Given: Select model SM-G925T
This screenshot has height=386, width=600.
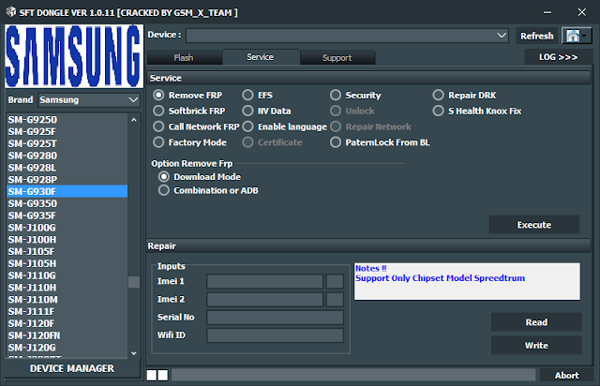Looking at the screenshot, I should click(x=67, y=143).
